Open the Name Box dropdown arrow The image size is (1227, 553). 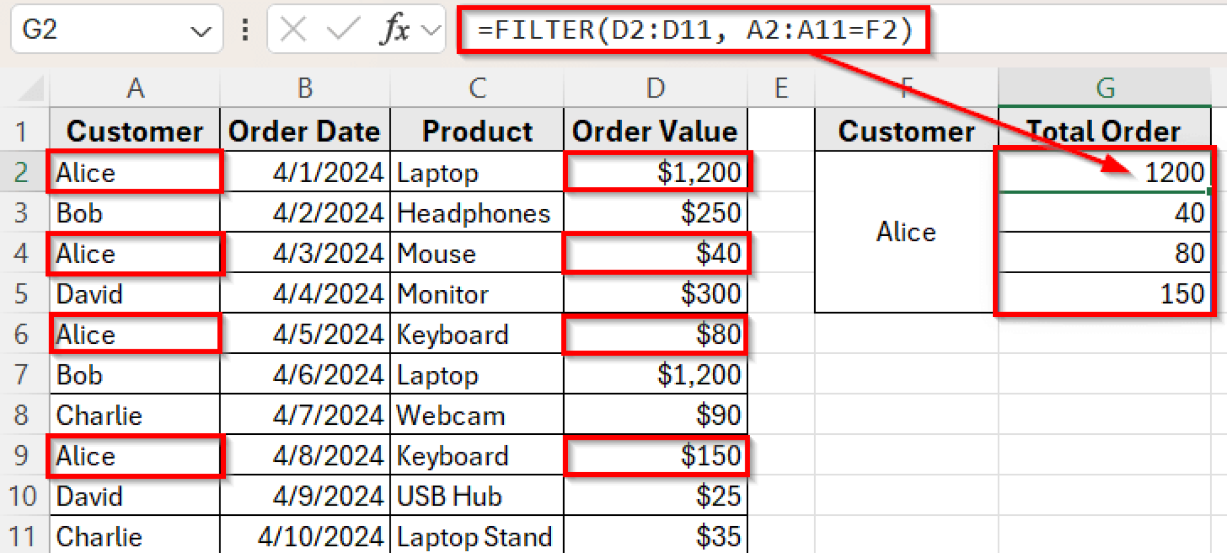tap(202, 29)
